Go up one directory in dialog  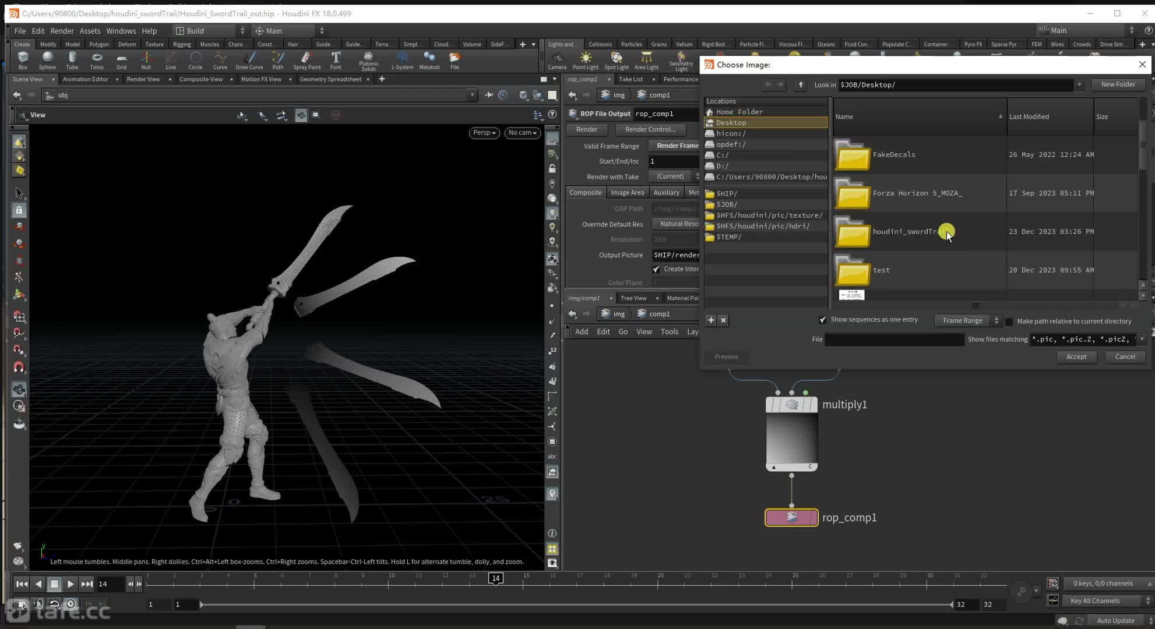(801, 85)
